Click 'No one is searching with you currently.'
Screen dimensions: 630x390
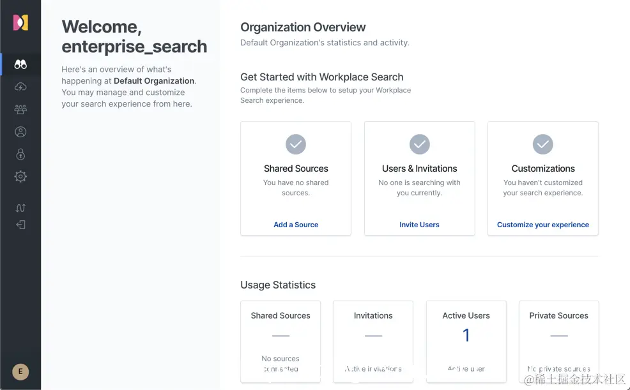419,188
